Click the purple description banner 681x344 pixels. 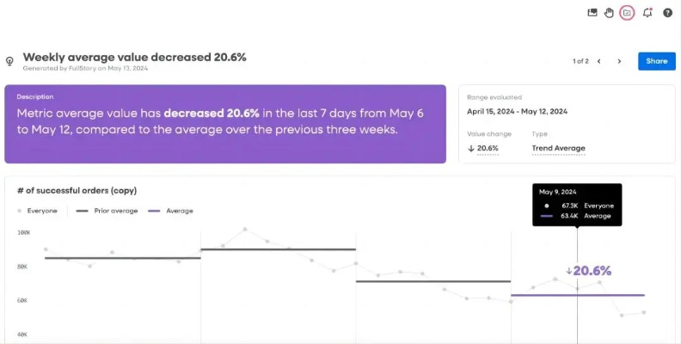(225, 124)
